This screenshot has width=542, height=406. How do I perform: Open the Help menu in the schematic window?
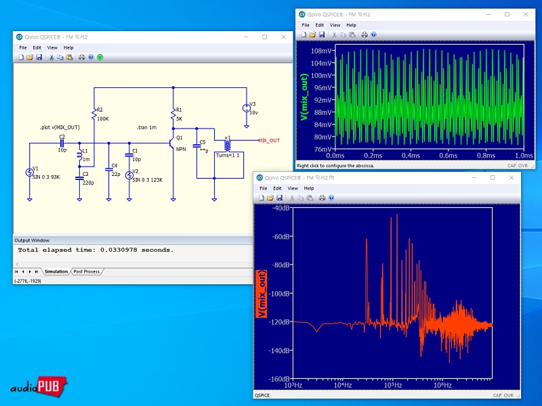click(68, 47)
